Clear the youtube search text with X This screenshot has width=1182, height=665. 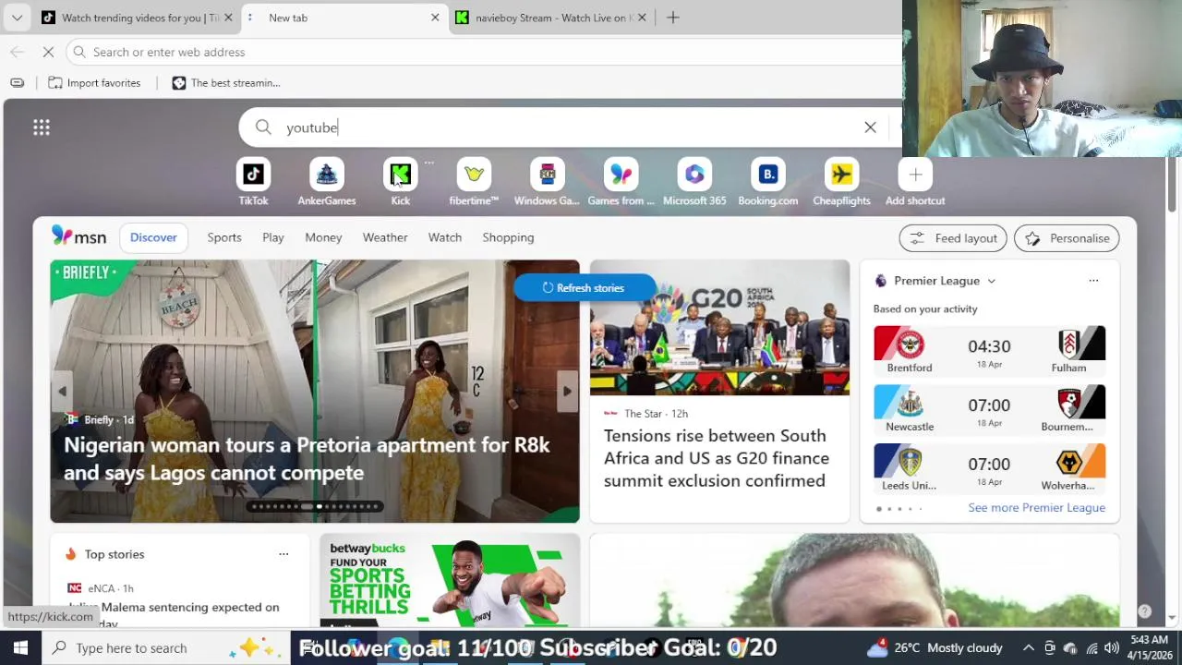point(870,127)
